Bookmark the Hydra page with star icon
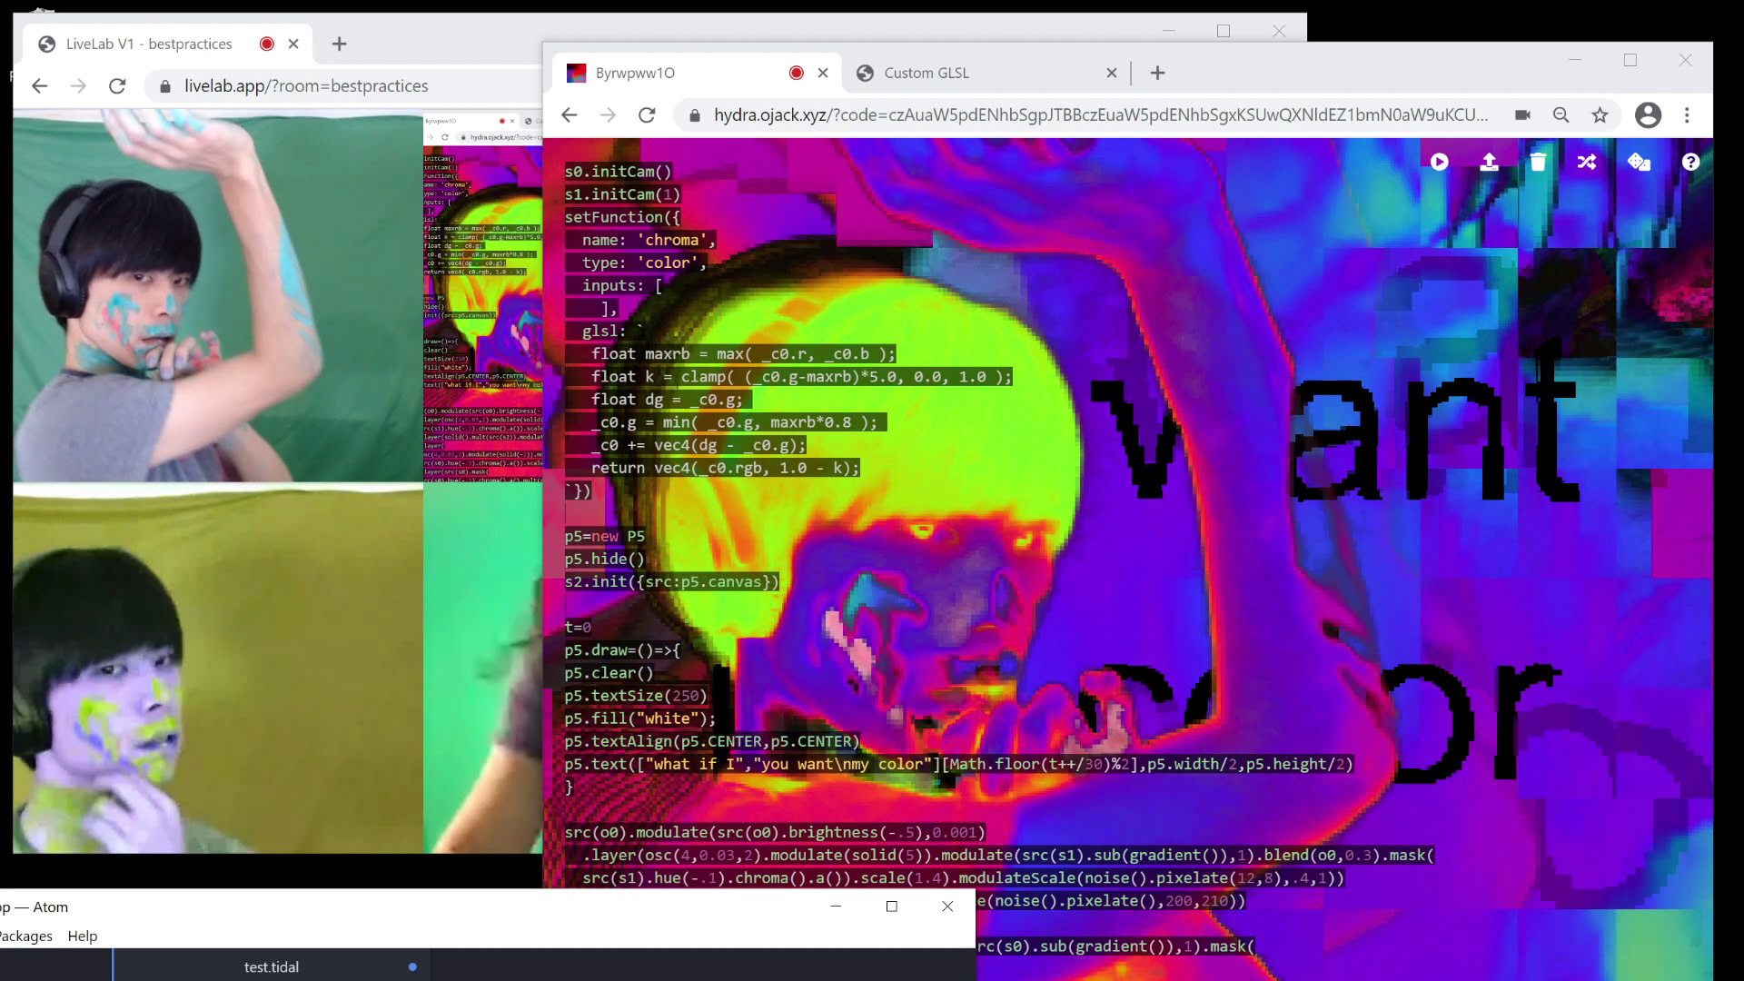Image resolution: width=1744 pixels, height=981 pixels. coord(1600,115)
